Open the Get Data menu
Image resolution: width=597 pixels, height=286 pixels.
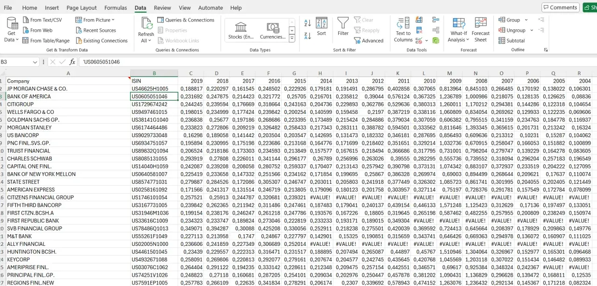pos(11,31)
